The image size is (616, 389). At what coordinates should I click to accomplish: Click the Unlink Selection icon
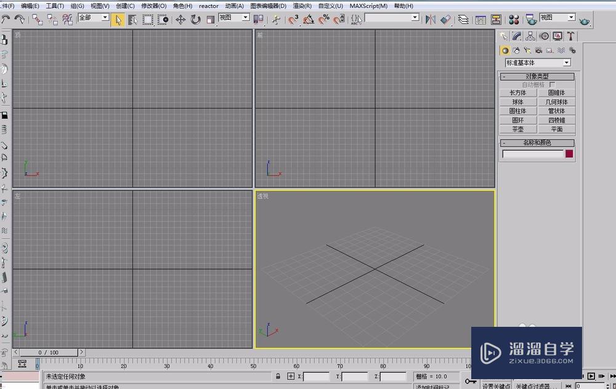pos(52,19)
